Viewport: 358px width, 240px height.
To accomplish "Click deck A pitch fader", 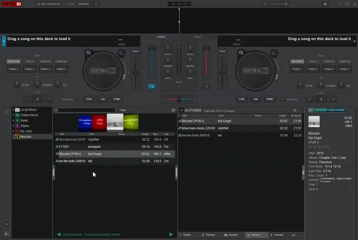I will click(136, 73).
